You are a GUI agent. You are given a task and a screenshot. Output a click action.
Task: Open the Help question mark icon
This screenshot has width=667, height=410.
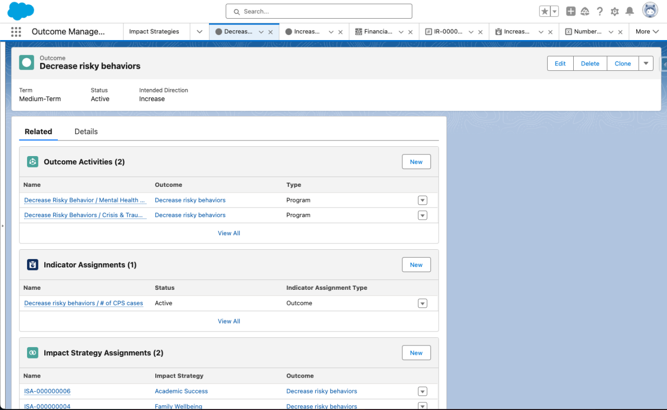pyautogui.click(x=600, y=11)
